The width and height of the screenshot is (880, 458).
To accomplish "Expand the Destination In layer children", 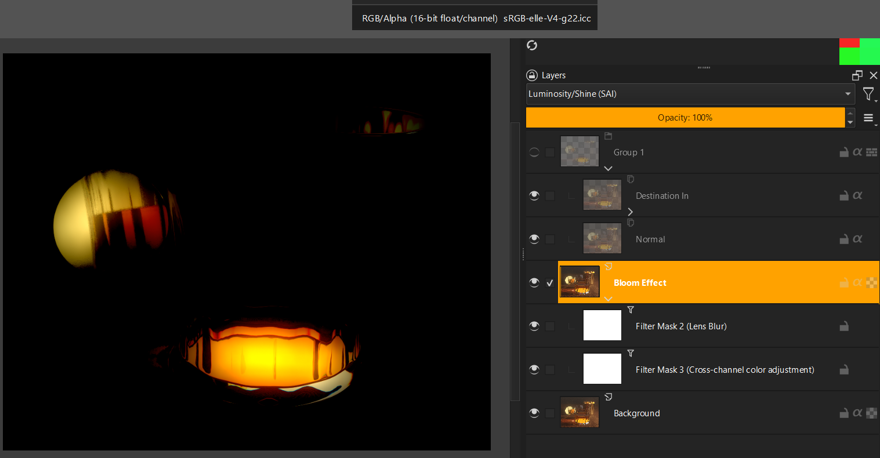I will [631, 212].
